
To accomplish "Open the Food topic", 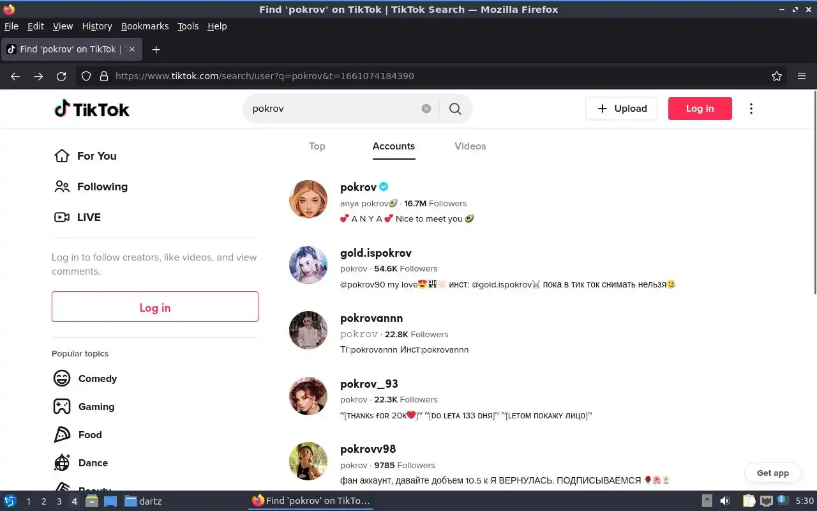I will pyautogui.click(x=90, y=434).
